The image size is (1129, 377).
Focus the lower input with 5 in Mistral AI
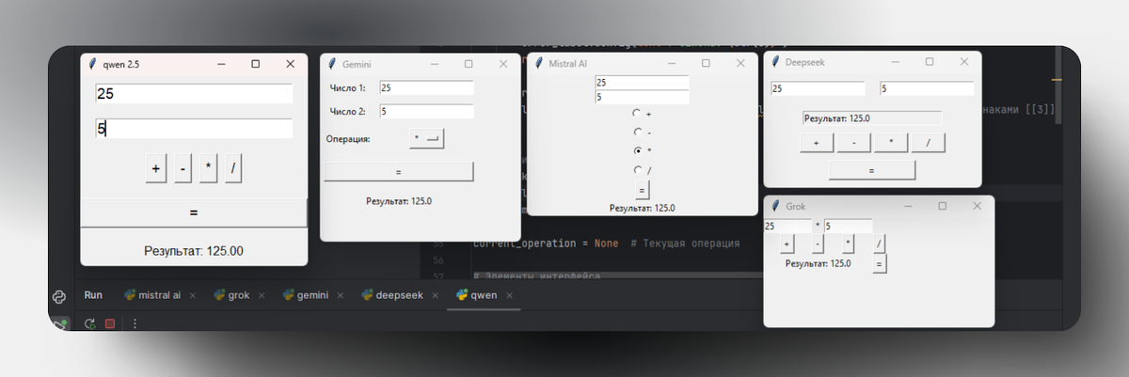[x=643, y=96]
